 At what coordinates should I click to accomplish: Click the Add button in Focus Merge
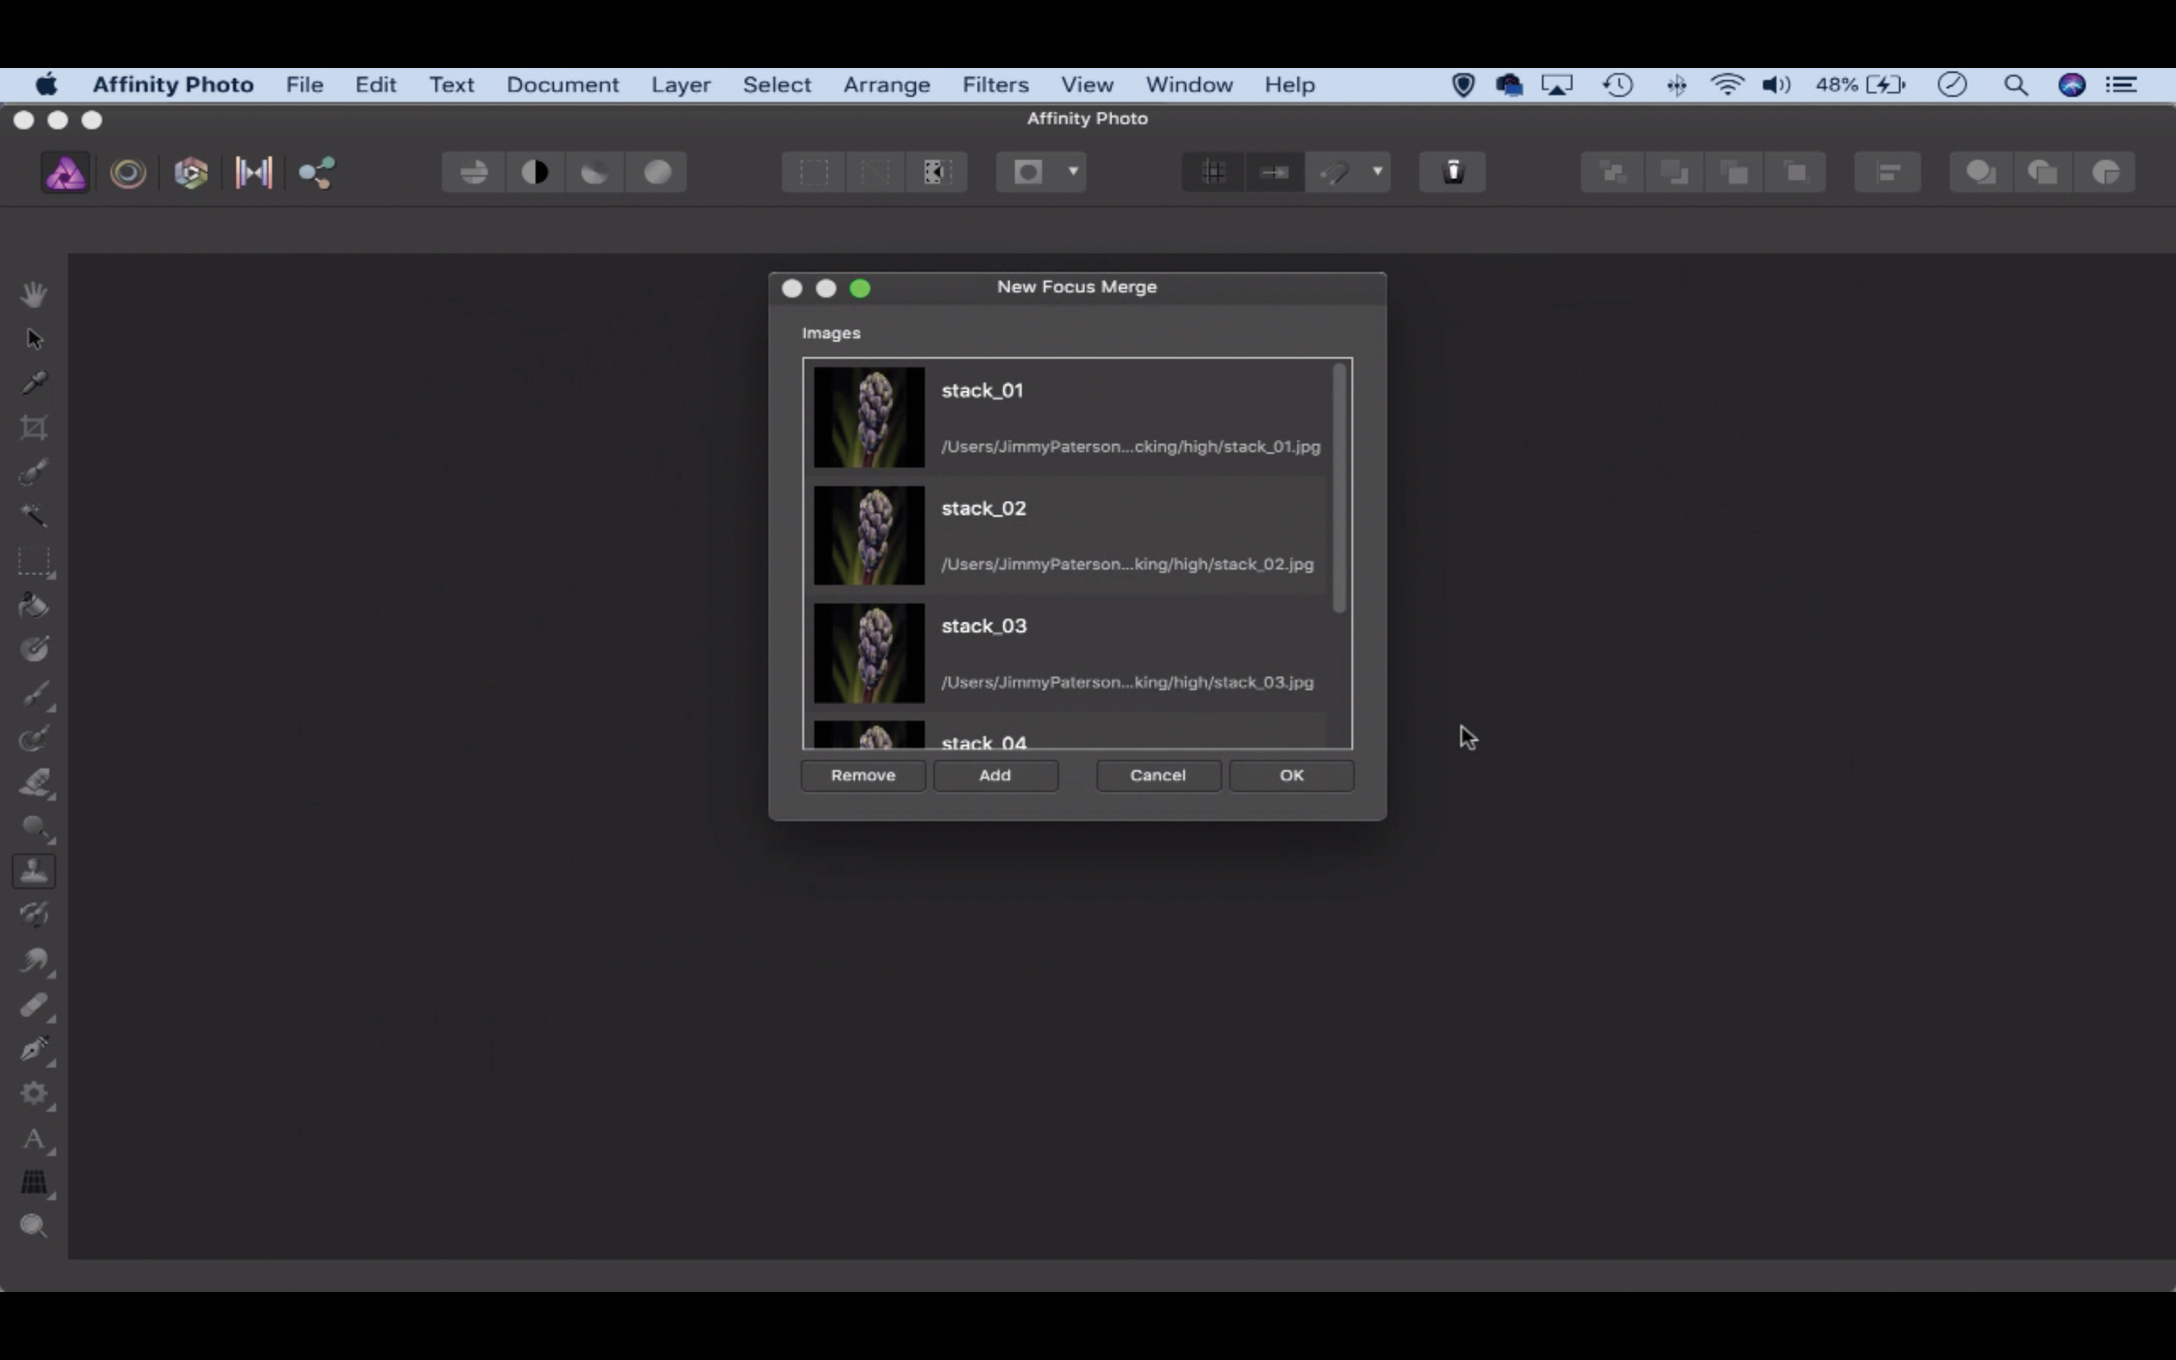[994, 775]
